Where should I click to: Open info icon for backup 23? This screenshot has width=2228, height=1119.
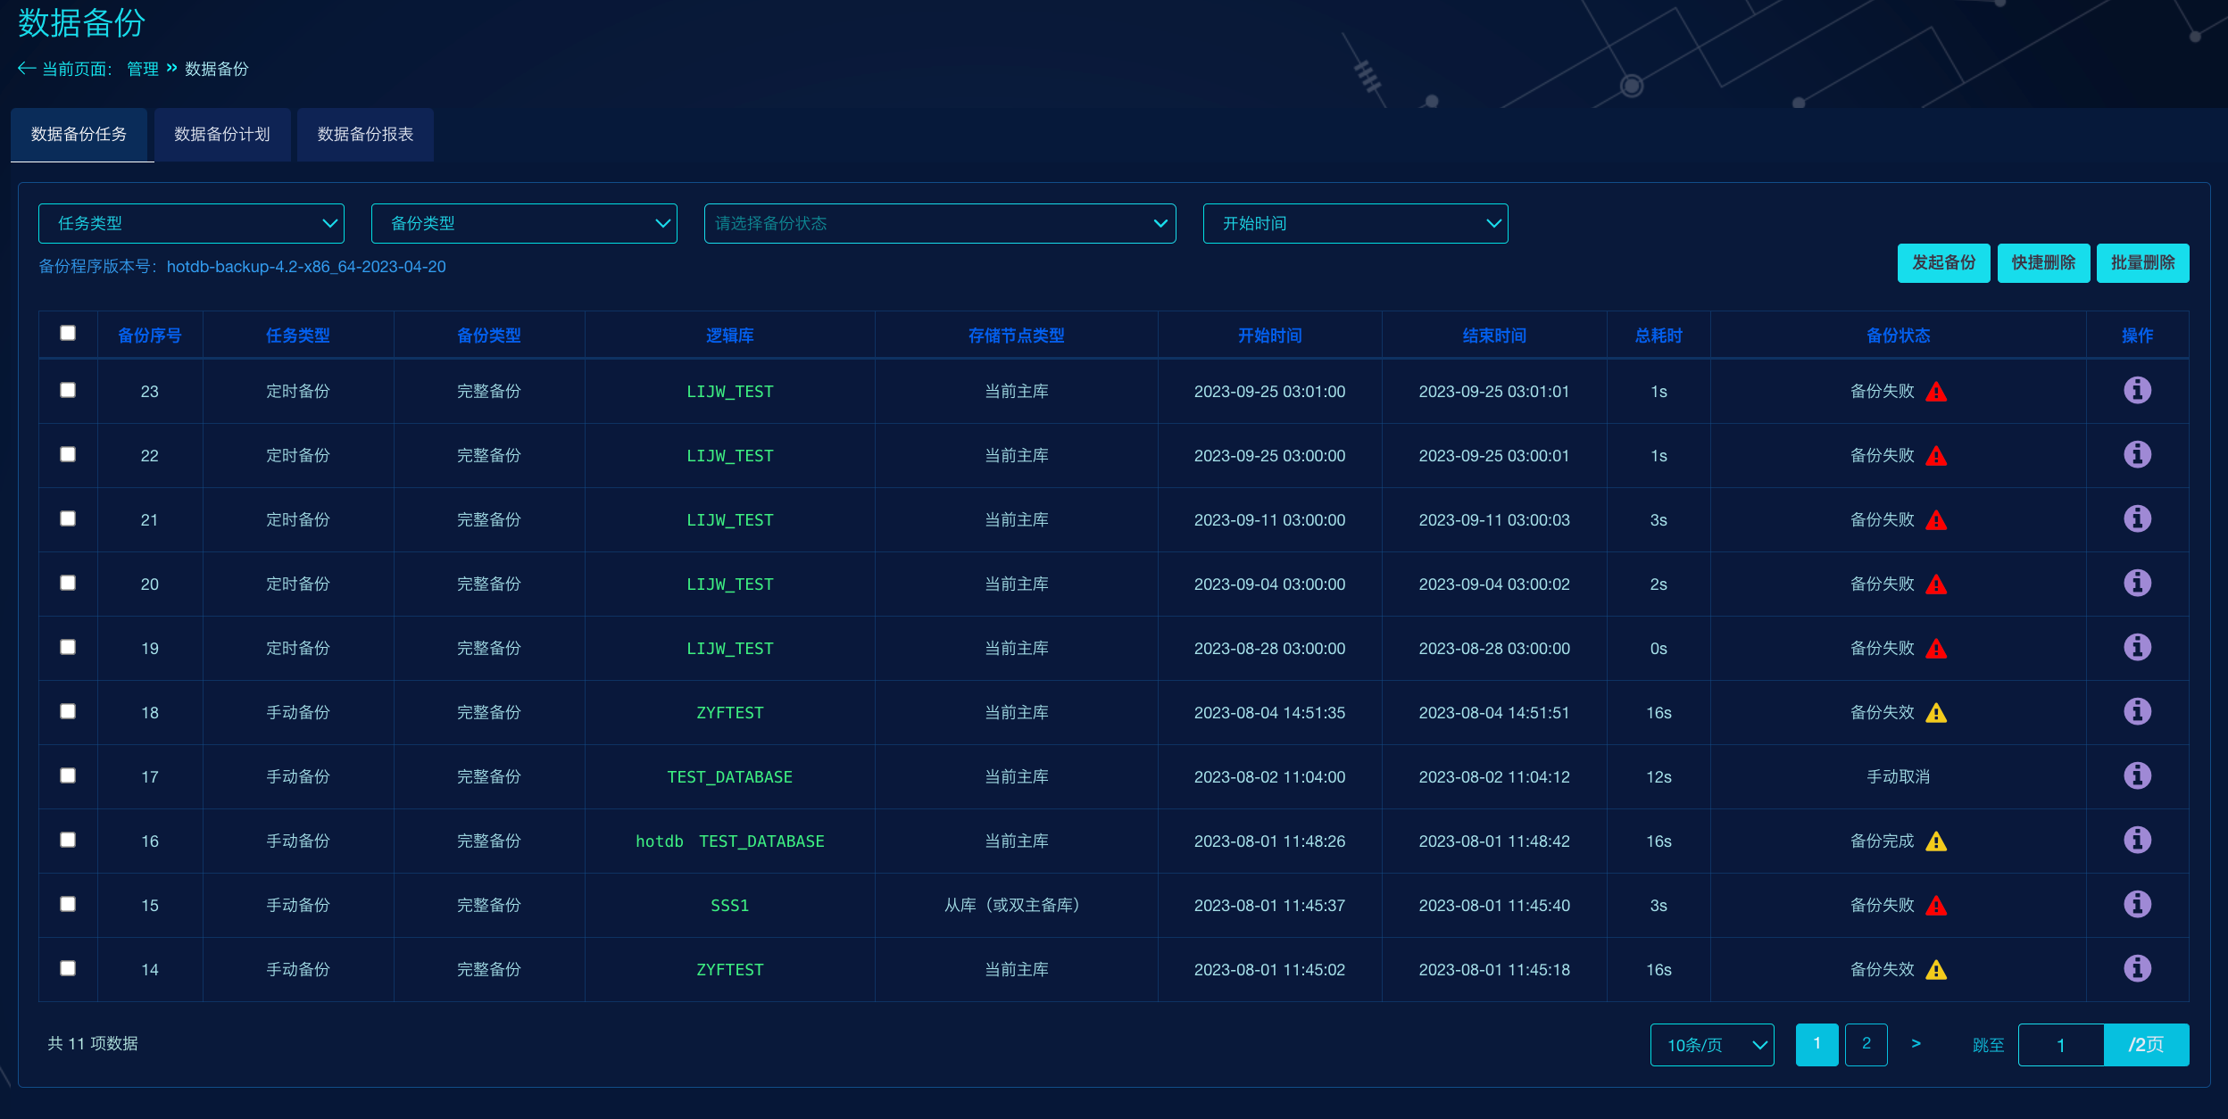click(2137, 390)
